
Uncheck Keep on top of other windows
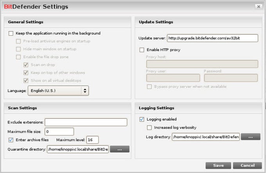(26, 73)
